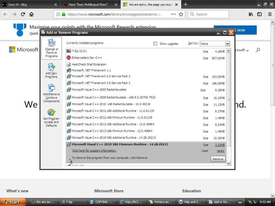Select Visual C++ 2012 x86 Minimum Runtime
Screen dimensions: 275x206
pyautogui.click(x=146, y=117)
